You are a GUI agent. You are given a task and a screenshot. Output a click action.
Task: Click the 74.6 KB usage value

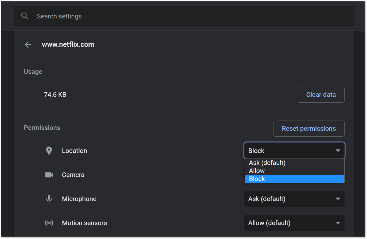55,95
